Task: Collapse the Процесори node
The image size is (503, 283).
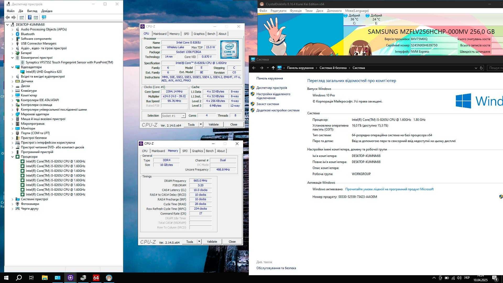Action: (x=12, y=157)
